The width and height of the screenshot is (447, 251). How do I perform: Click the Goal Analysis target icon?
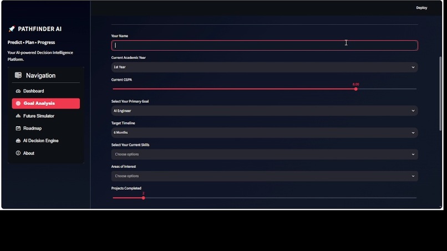pyautogui.click(x=18, y=104)
